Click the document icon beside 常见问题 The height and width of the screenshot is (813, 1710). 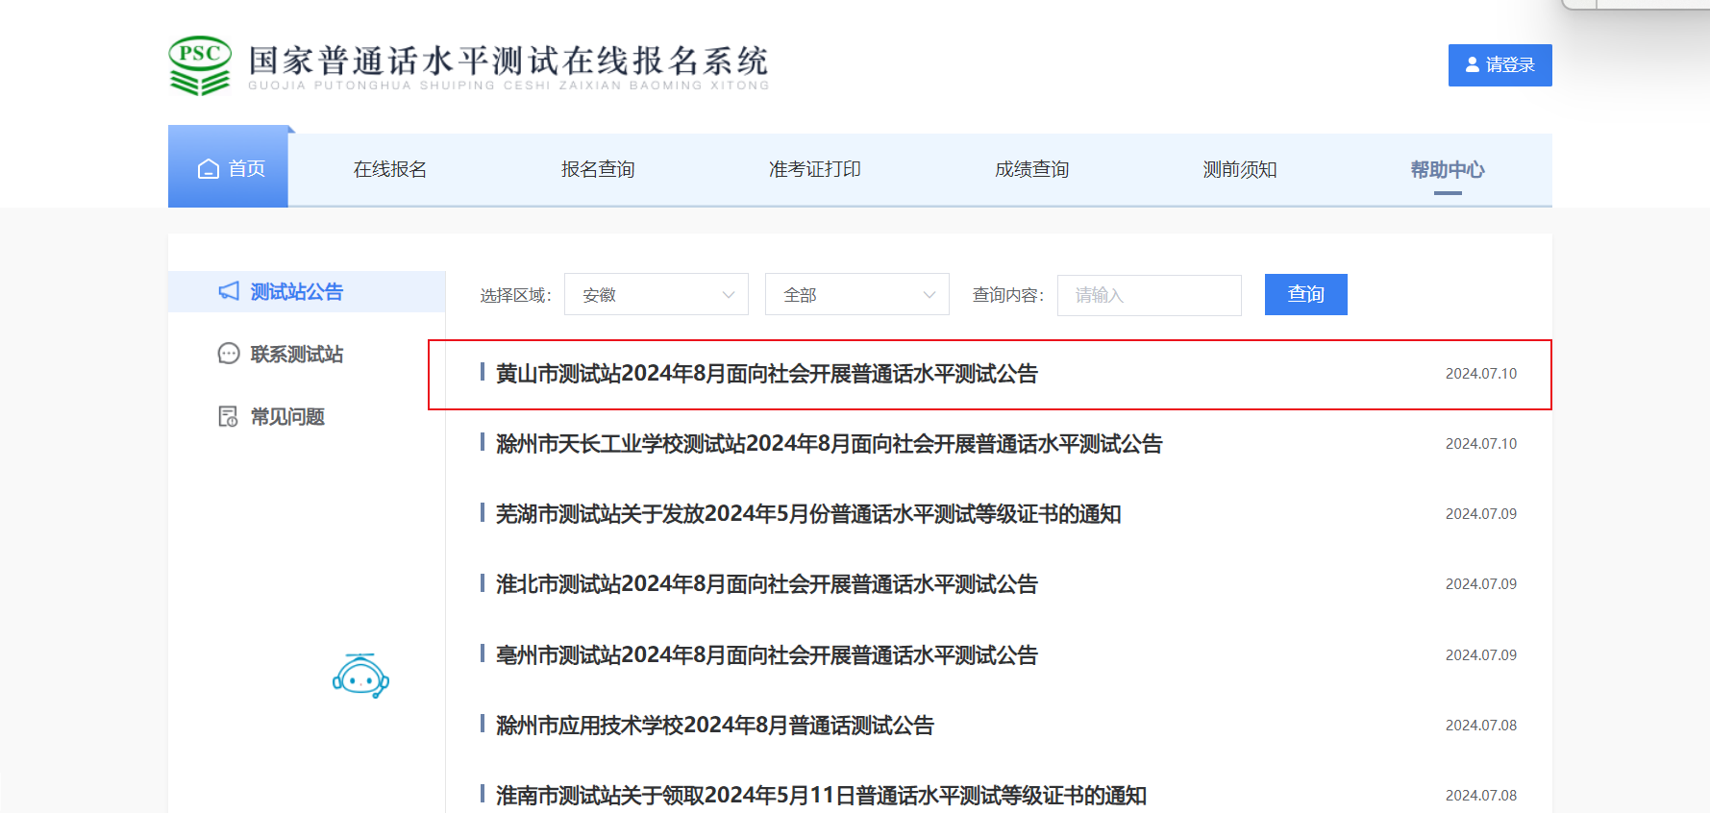229,416
